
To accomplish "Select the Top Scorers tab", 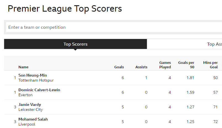I will (75, 44).
